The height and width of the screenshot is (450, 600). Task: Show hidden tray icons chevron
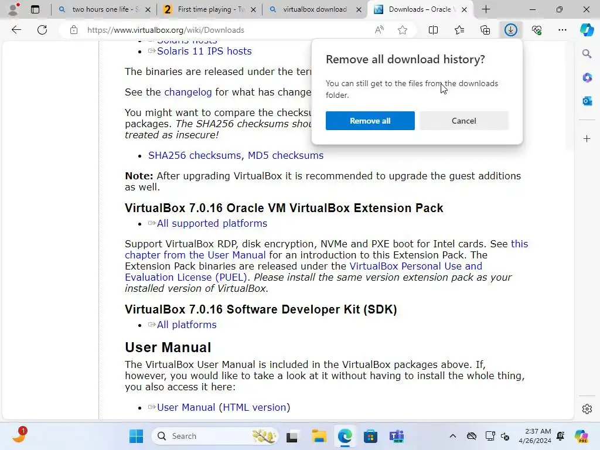(453, 436)
